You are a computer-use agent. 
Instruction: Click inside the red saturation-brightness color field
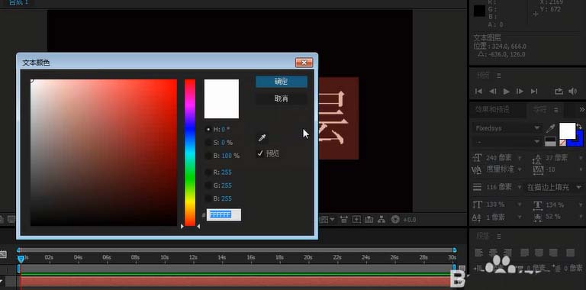pyautogui.click(x=104, y=153)
